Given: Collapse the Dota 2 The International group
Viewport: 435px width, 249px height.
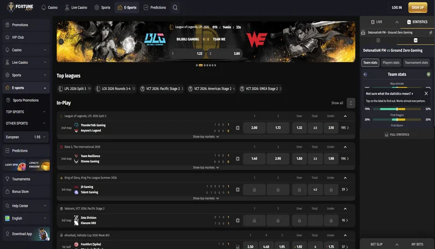Looking at the screenshot, I should pyautogui.click(x=345, y=147).
